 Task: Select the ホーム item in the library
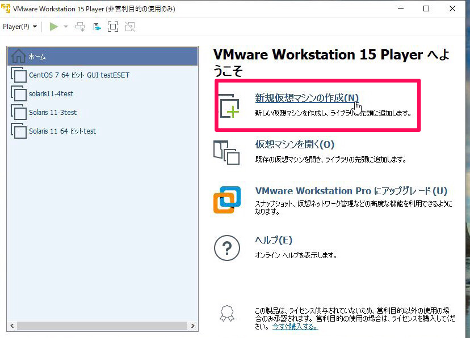(103, 56)
